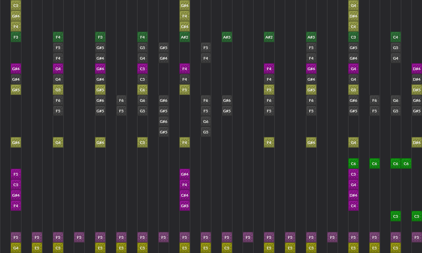Image resolution: width=422 pixels, height=253 pixels.
Task: Select dark green F4 note above gray F5
Action: (x=58, y=37)
